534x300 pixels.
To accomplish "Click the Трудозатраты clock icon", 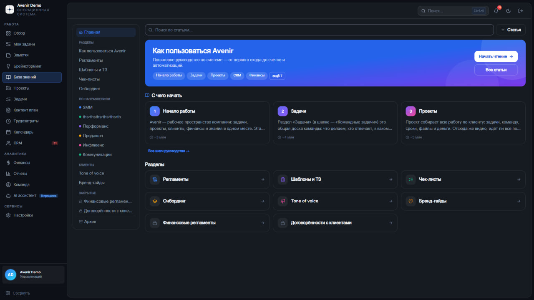I will 8,121.
